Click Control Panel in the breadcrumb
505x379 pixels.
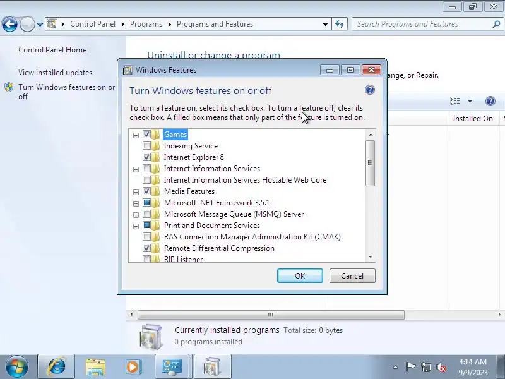point(93,24)
